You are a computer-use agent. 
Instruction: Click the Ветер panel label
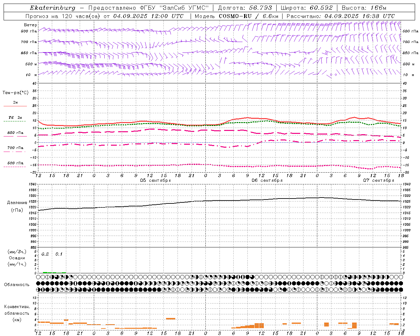coord(31,25)
